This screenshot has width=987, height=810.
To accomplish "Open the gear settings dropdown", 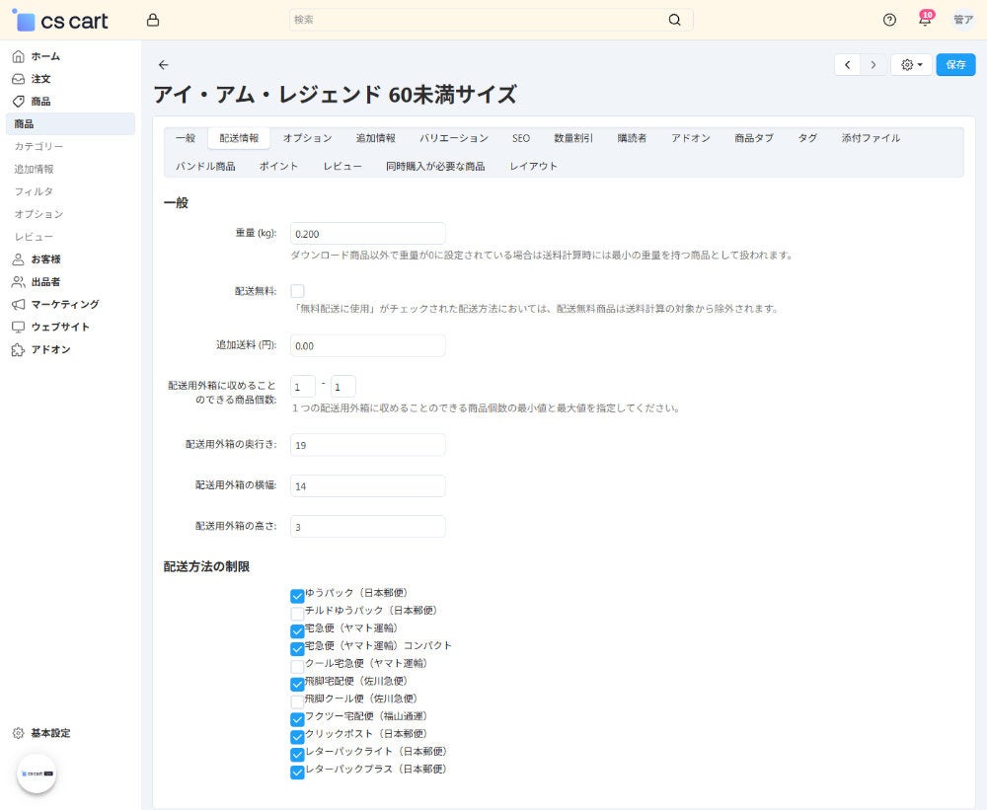I will tap(911, 65).
